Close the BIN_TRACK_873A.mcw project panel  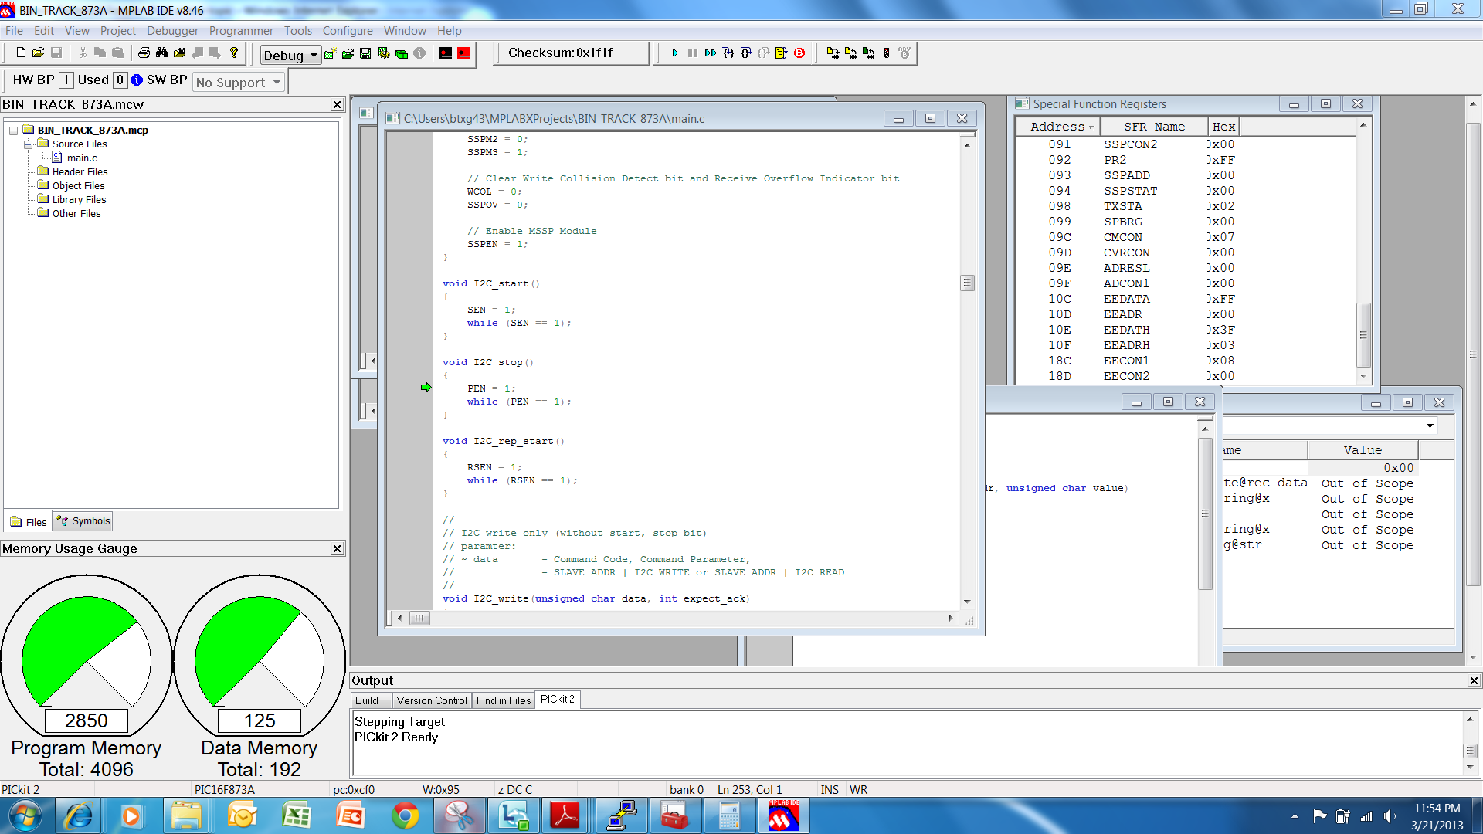pos(337,104)
